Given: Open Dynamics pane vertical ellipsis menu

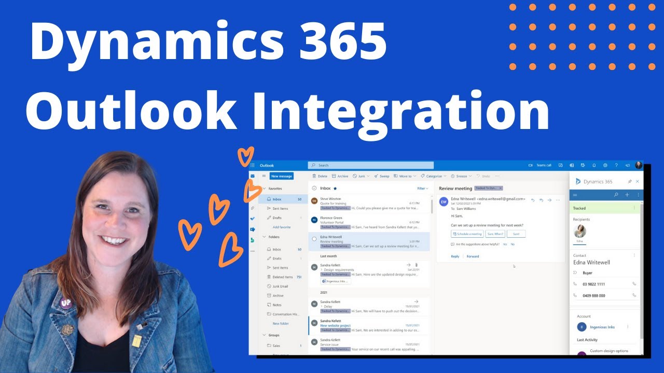Looking at the screenshot, I should [638, 195].
